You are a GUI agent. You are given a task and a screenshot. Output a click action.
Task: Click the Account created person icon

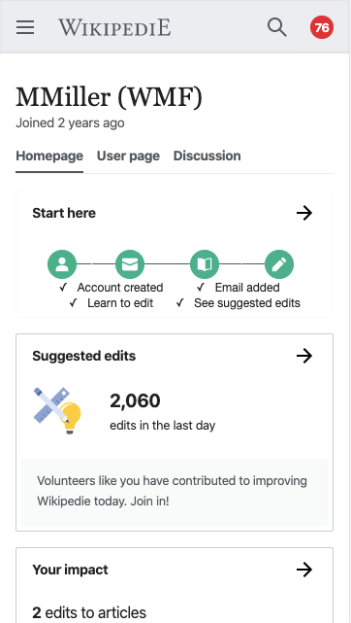tap(62, 264)
